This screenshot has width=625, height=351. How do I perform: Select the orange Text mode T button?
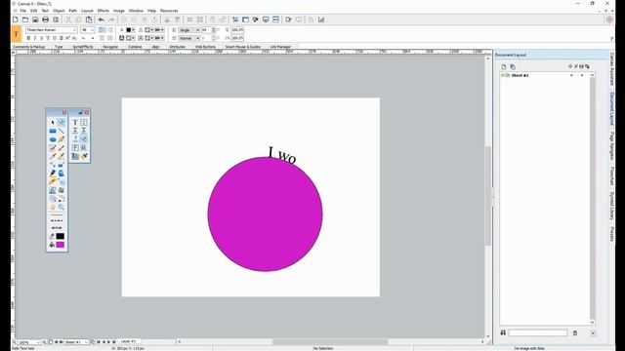16,34
